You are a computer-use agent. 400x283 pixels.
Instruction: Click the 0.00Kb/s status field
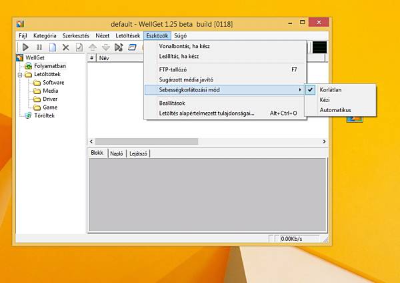[299, 239]
